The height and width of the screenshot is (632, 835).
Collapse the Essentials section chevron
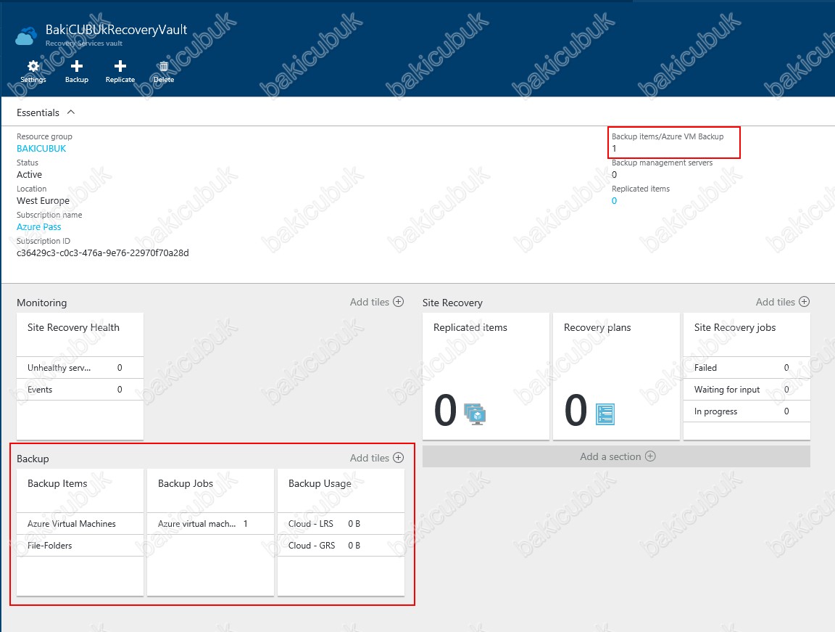point(71,112)
